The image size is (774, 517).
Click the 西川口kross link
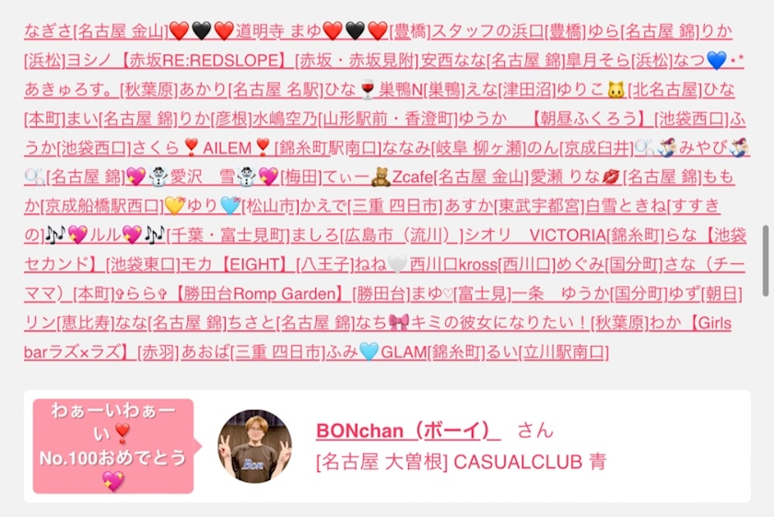click(x=452, y=265)
